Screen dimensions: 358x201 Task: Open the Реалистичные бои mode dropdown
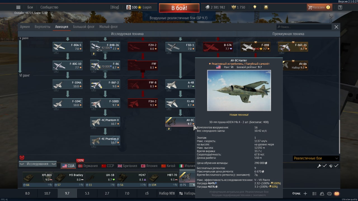[316, 158]
